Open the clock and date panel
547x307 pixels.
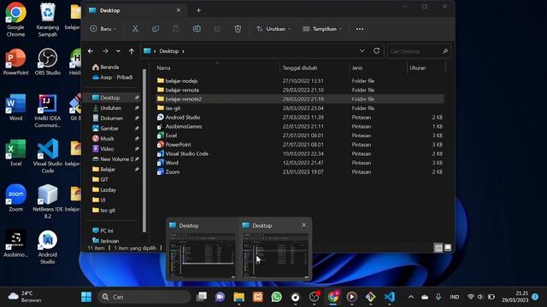515,297
